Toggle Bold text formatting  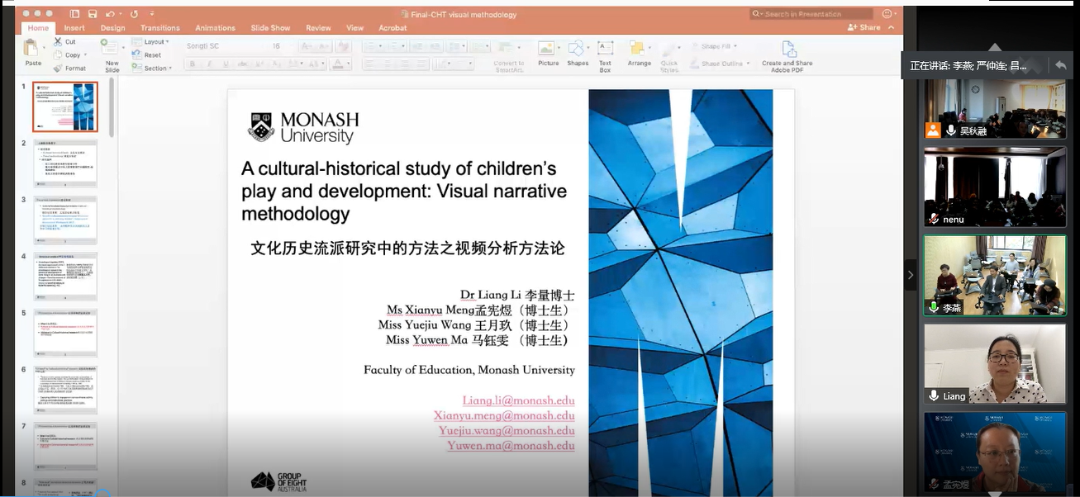tap(193, 64)
